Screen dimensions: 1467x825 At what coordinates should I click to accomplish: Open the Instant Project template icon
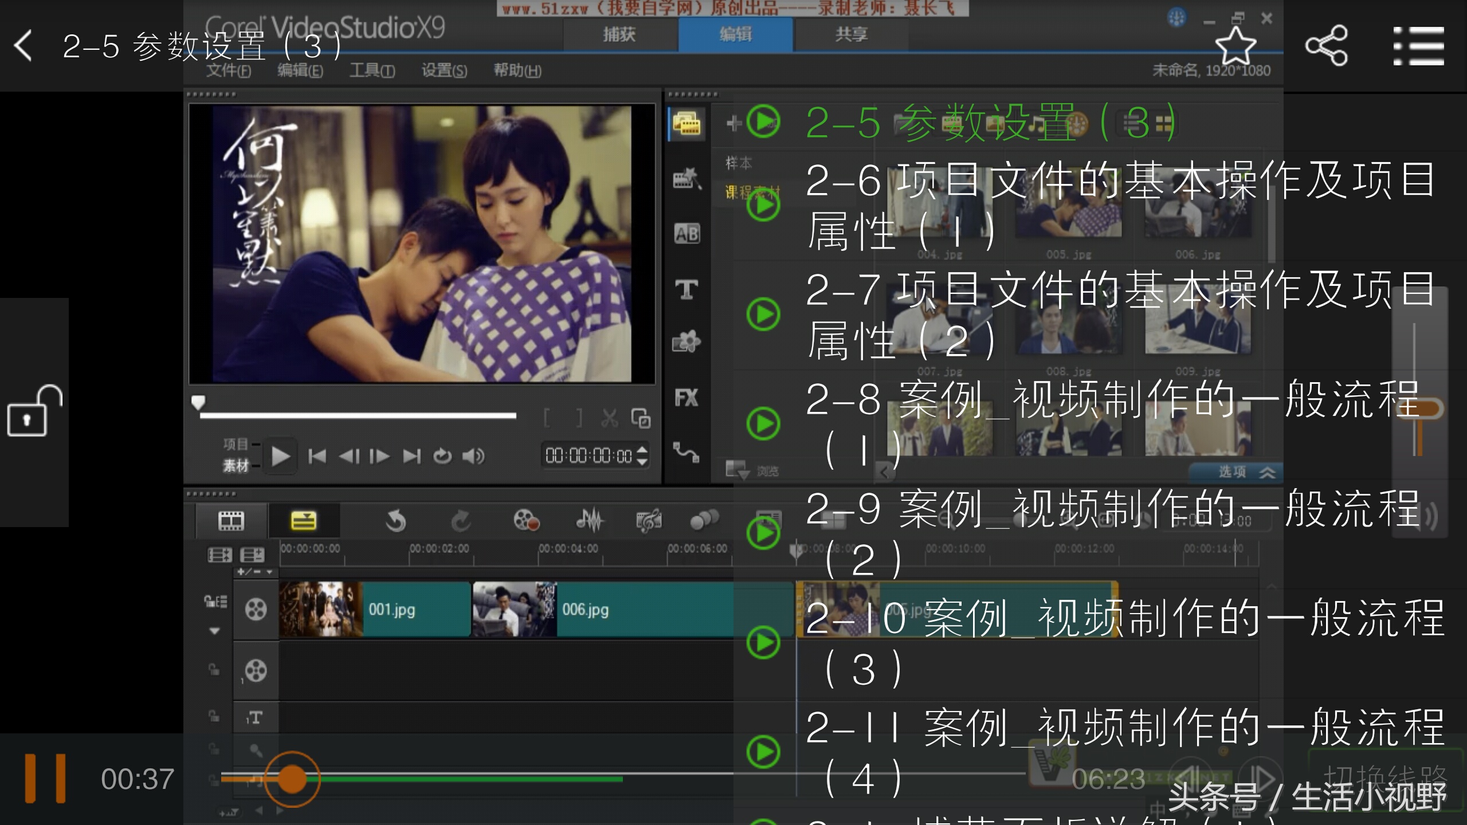(x=687, y=179)
